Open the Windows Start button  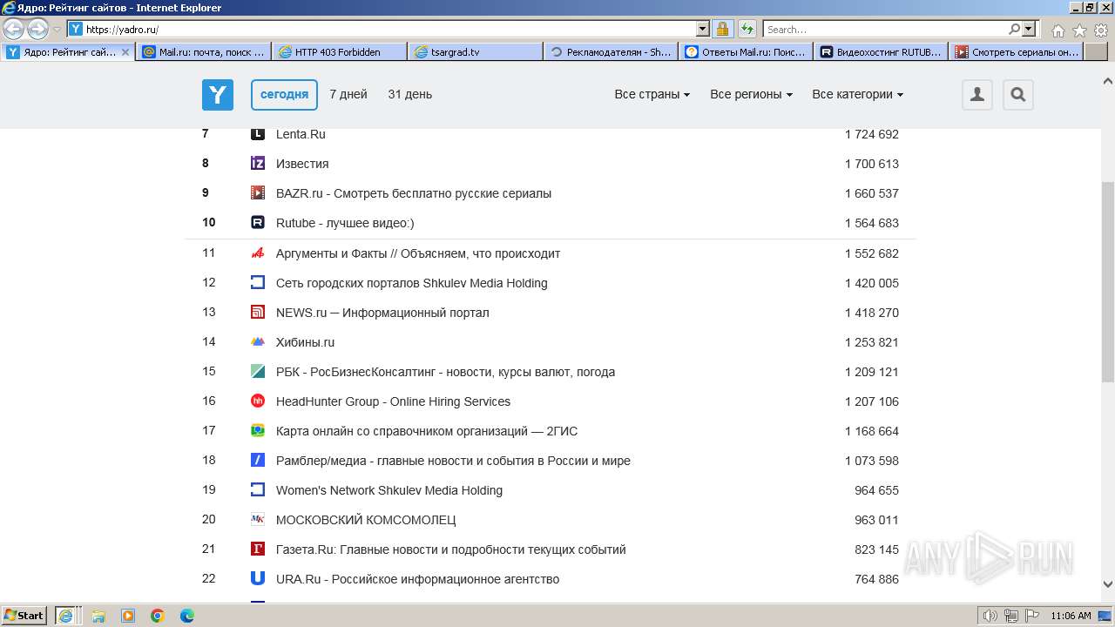(24, 616)
